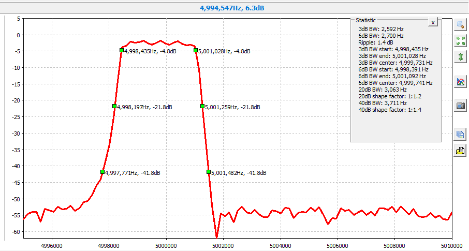This screenshot has width=469, height=251.
Task: Click the fit-to-view green arrows icon
Action: click(x=460, y=41)
